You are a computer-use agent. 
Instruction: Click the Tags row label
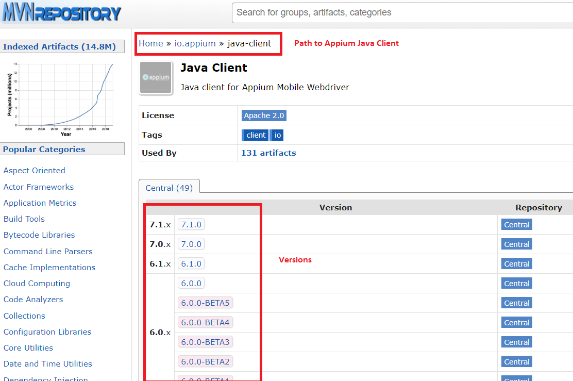(x=151, y=135)
